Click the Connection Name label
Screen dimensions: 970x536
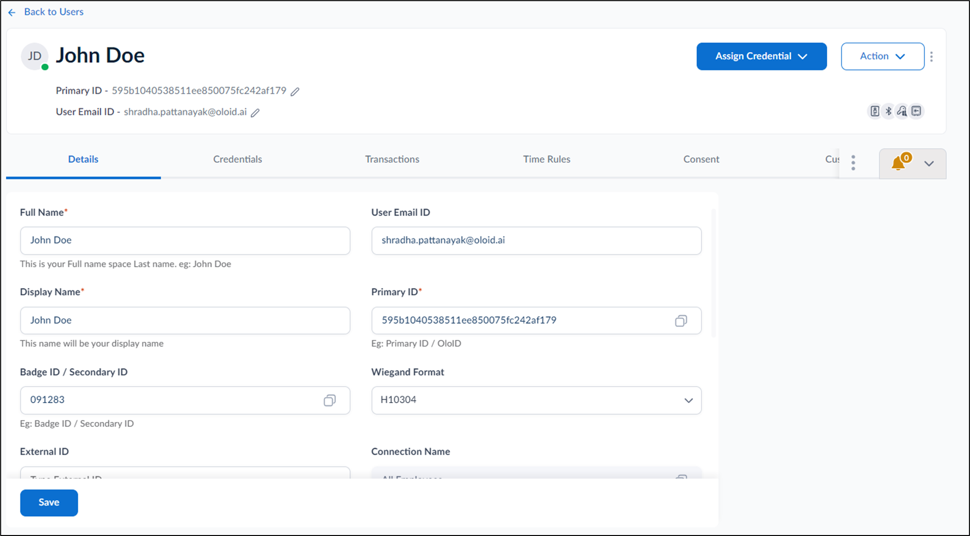[x=410, y=451]
